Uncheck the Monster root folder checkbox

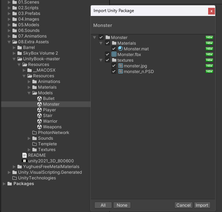pos(101,37)
